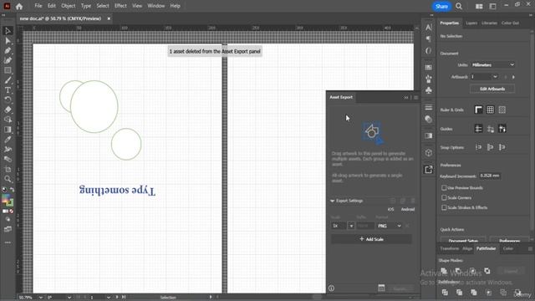Select the Artboard tool

(8, 169)
